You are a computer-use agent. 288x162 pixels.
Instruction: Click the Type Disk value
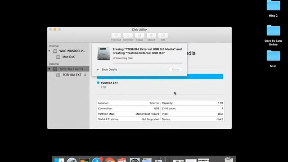pos(220,114)
